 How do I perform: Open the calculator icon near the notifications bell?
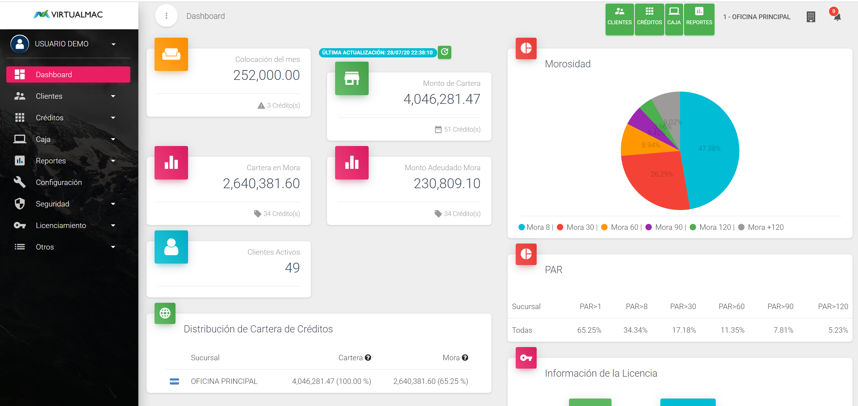click(811, 17)
